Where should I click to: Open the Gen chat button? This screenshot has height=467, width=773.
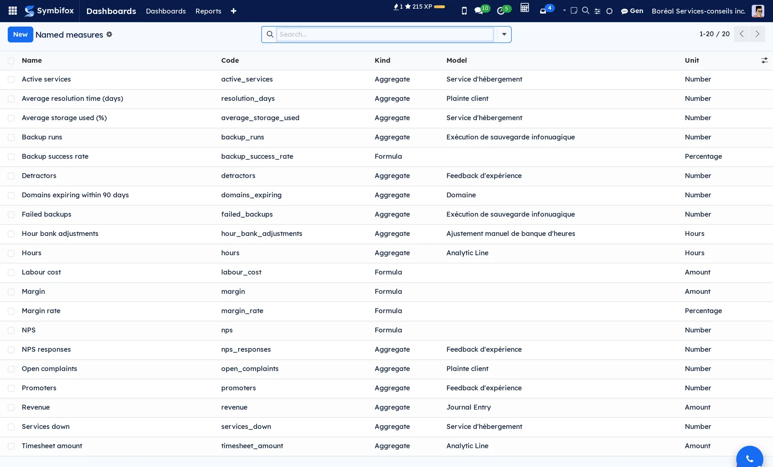632,11
